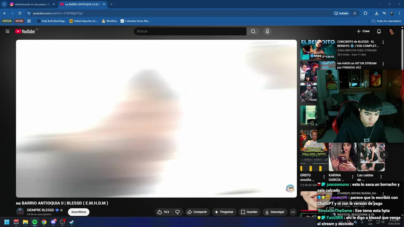Select the BARRIO ANTIOQUIA II tab

click(82, 4)
